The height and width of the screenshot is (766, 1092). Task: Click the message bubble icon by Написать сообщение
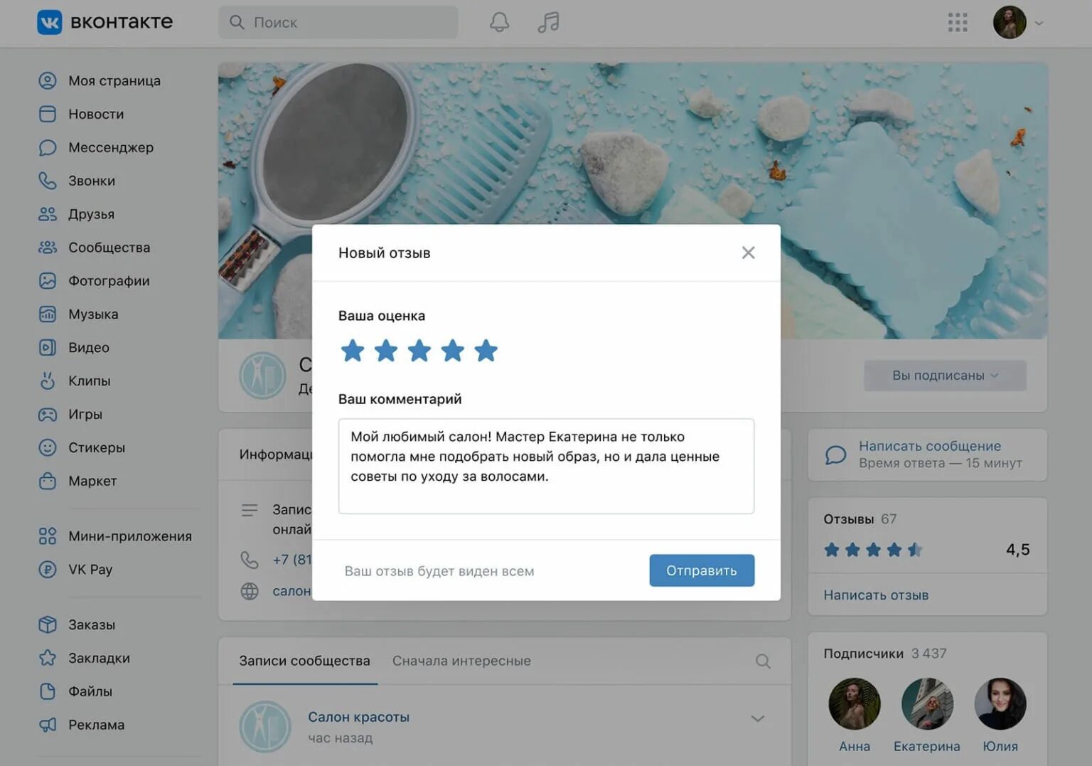pyautogui.click(x=835, y=455)
